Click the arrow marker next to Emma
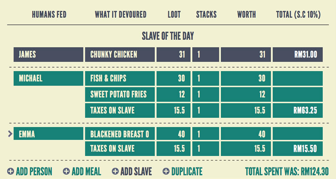336x179 pixels. pyautogui.click(x=10, y=134)
